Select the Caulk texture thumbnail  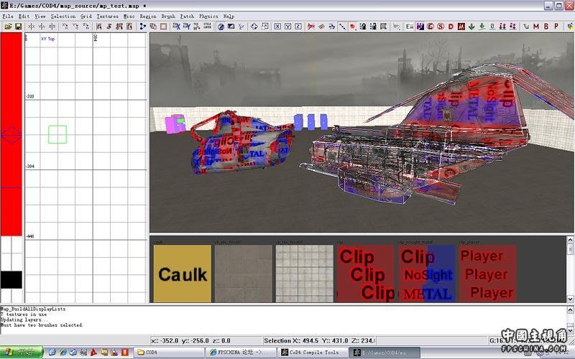coord(183,274)
